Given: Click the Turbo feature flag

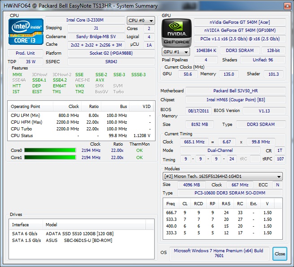Looking at the screenshot, I should pos(118,92).
